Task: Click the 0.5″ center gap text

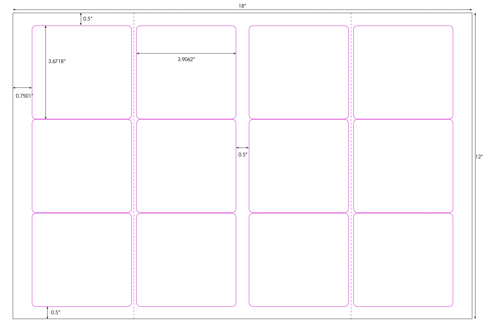Action: click(x=243, y=155)
